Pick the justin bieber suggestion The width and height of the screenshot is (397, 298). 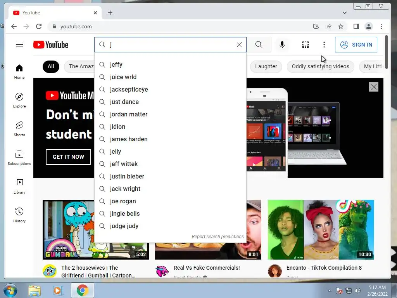click(x=170, y=177)
